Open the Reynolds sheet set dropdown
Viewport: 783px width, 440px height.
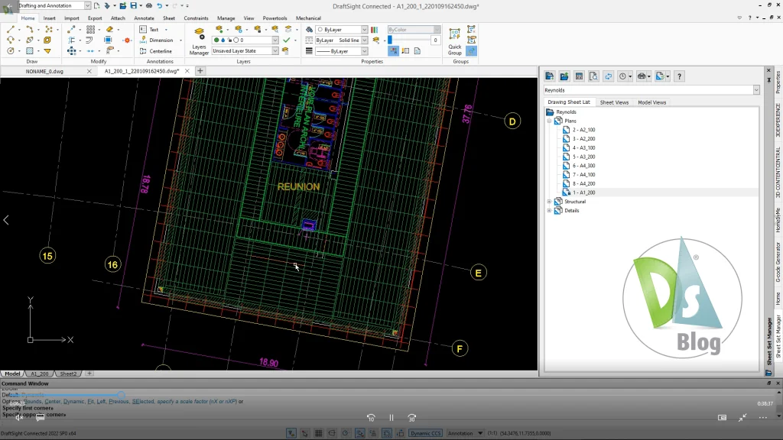coord(756,90)
